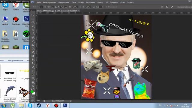Change the screen mode

click(33, 100)
